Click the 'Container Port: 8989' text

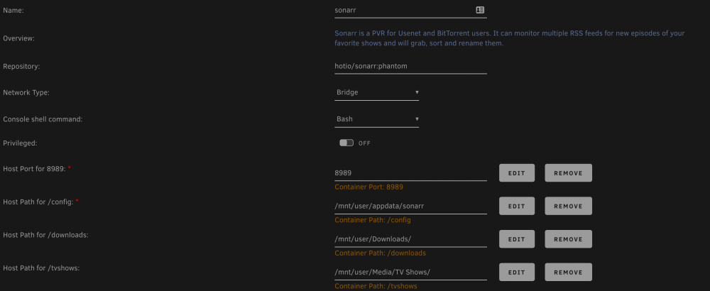click(368, 187)
